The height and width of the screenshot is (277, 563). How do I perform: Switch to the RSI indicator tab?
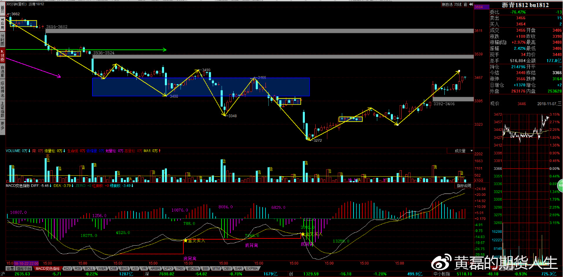point(78,268)
